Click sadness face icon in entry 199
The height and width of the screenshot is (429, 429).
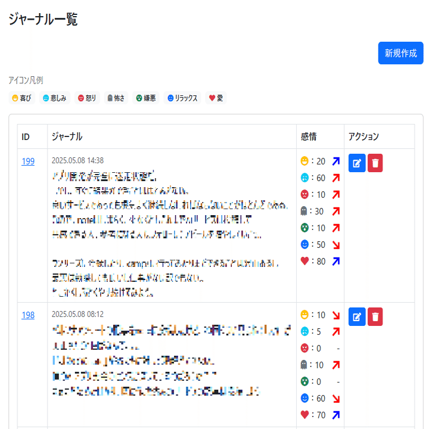tap(304, 178)
